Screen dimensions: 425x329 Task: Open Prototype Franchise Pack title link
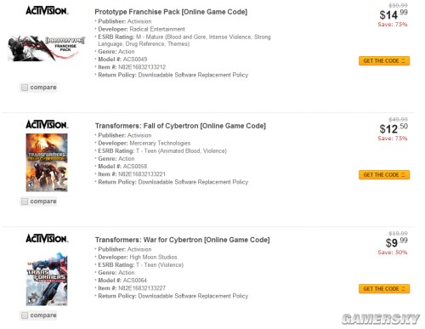pos(171,12)
